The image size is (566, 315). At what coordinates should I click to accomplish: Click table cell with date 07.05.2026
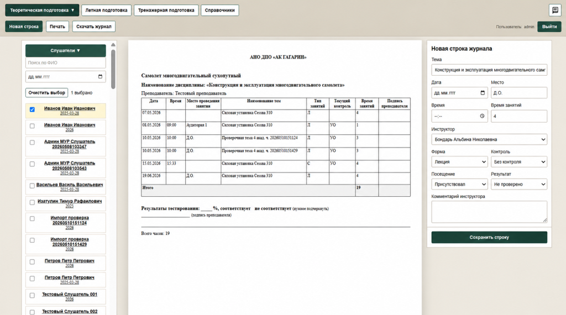154,116
